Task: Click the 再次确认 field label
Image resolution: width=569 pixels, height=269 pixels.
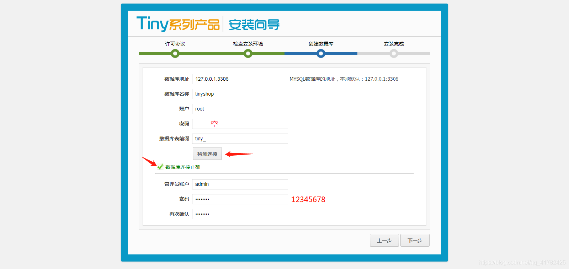Action: point(179,214)
